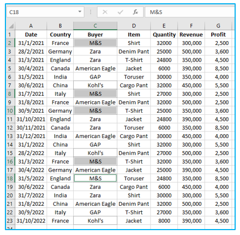Click Canada in row 12
The width and height of the screenshot is (240, 235).
tap(60, 128)
